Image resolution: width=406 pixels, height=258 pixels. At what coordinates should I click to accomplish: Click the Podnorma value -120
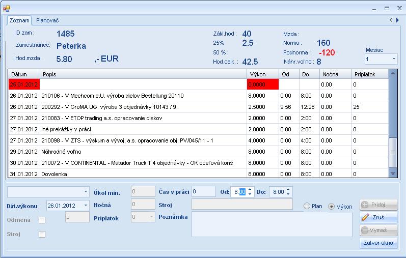327,52
